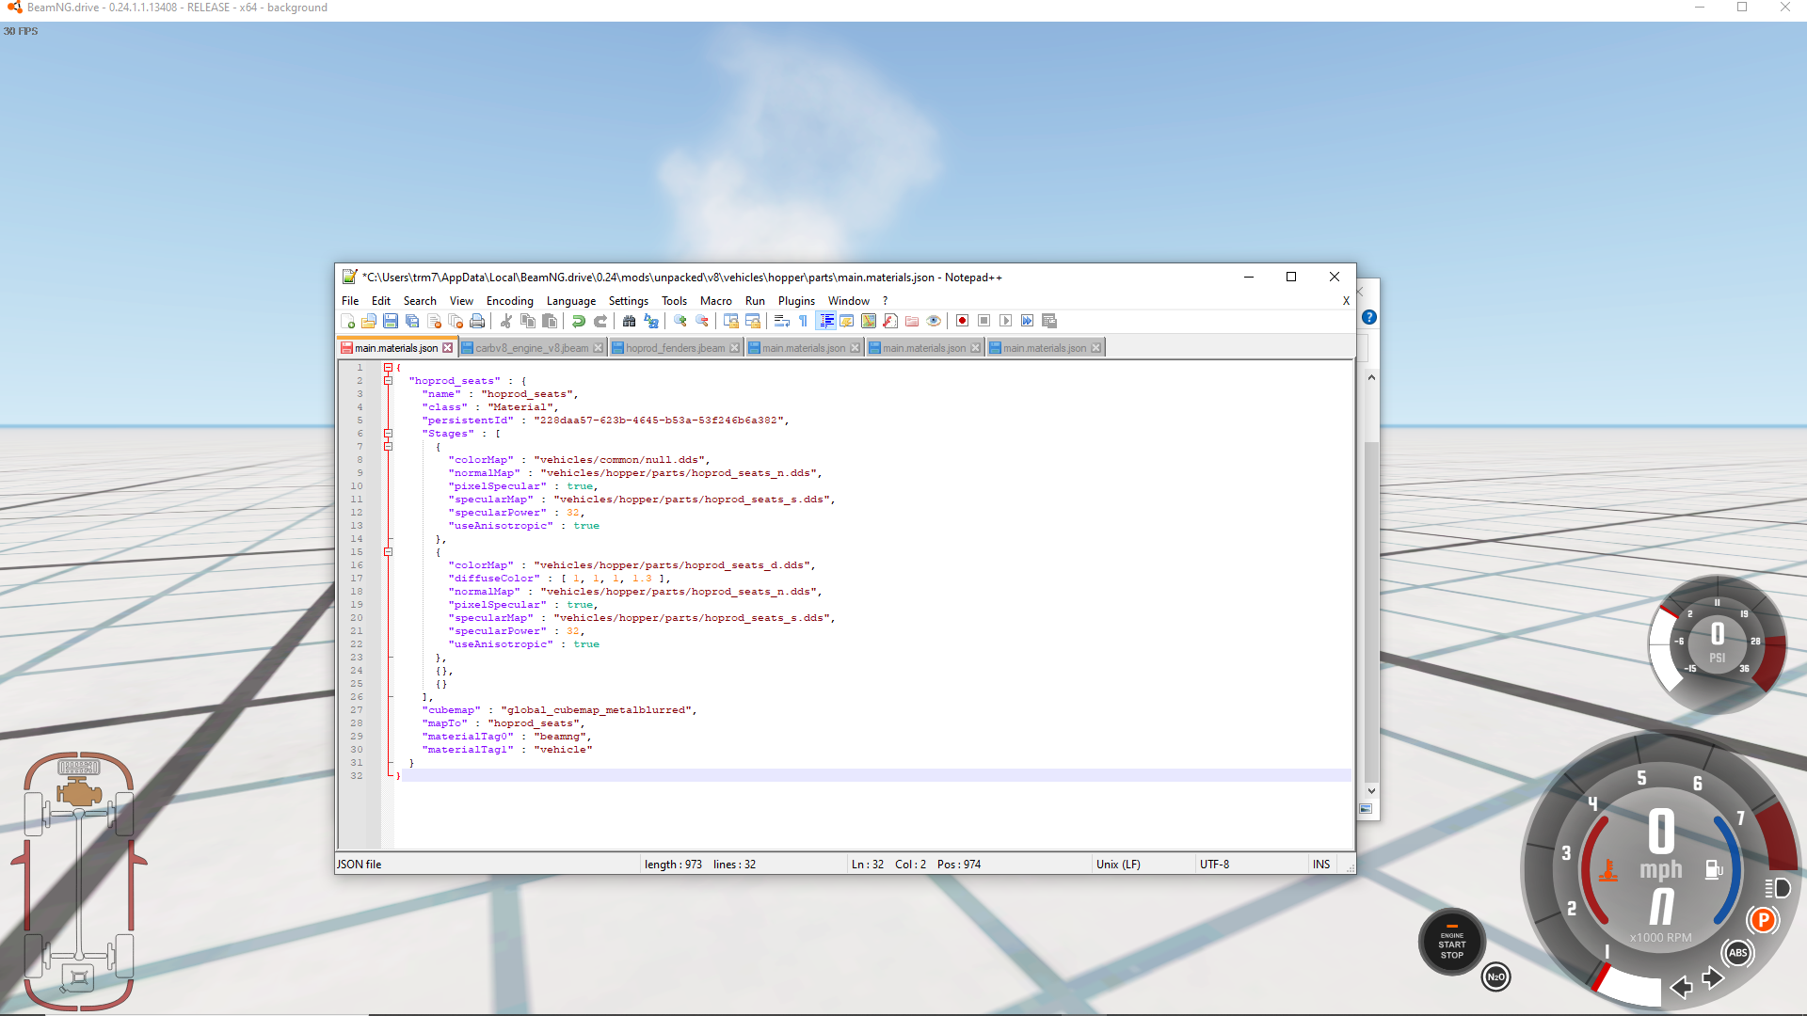This screenshot has height=1016, width=1807.
Task: Open Find with the binoculars icon
Action: point(630,321)
